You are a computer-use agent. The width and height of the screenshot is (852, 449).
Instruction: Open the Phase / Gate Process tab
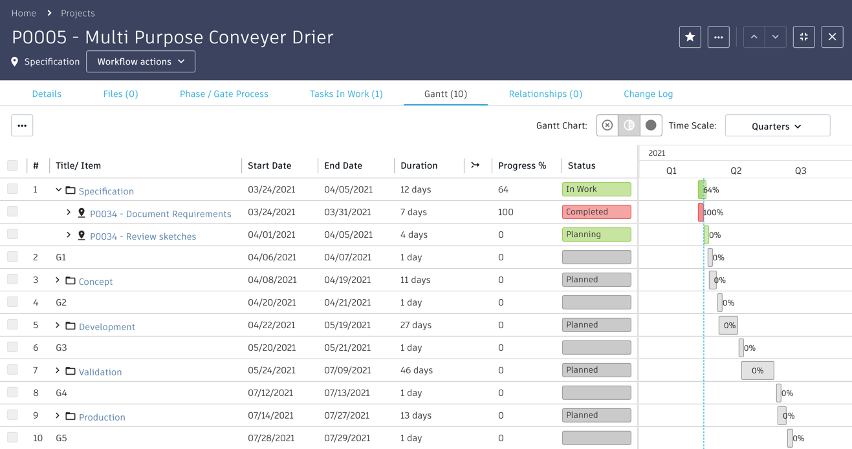pyautogui.click(x=224, y=94)
